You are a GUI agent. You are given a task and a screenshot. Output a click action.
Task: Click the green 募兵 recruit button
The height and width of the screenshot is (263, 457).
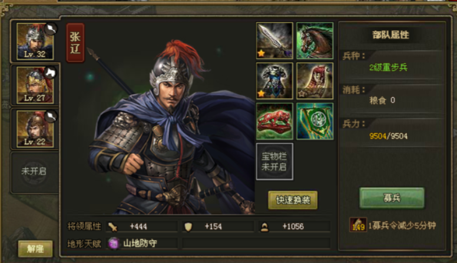coord(392,198)
